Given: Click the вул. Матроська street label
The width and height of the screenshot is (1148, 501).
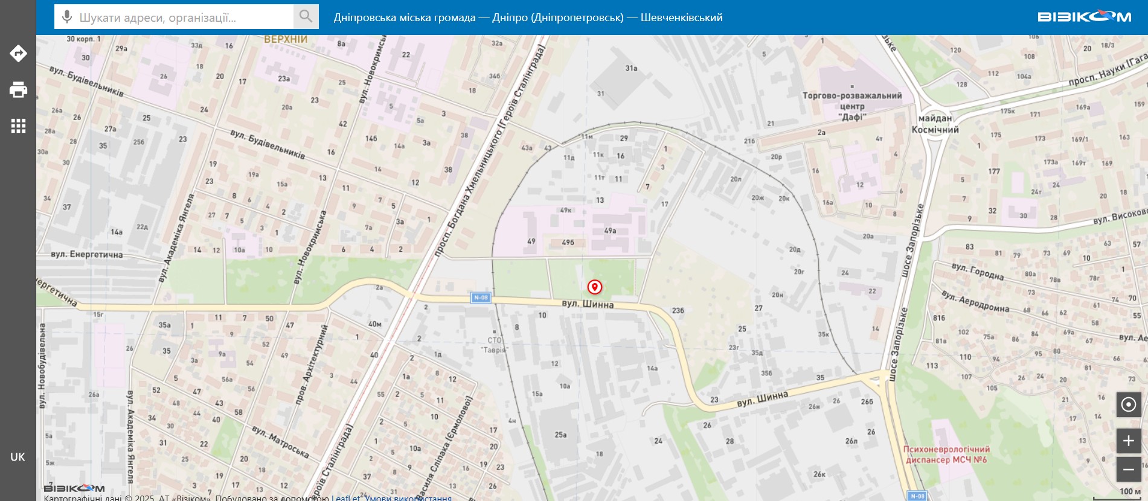Looking at the screenshot, I should [281, 442].
